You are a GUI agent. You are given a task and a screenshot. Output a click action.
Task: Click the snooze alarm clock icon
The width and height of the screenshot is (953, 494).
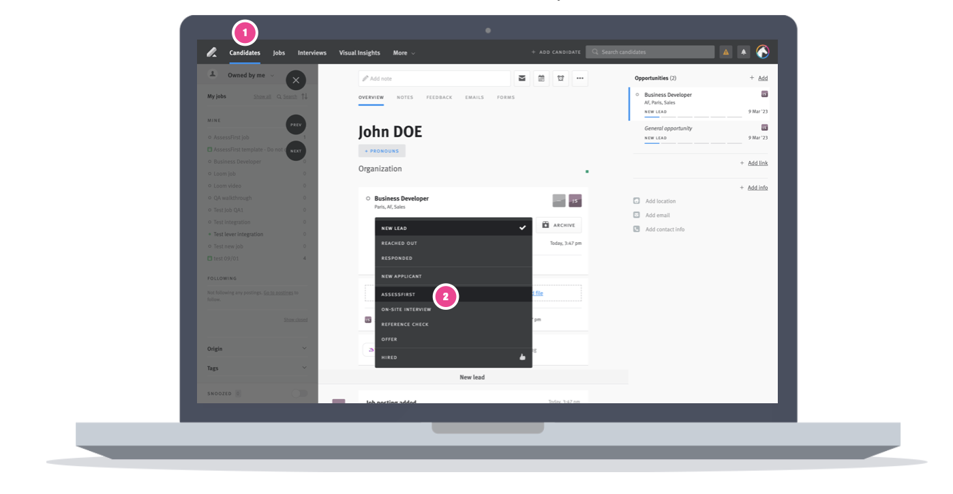560,78
